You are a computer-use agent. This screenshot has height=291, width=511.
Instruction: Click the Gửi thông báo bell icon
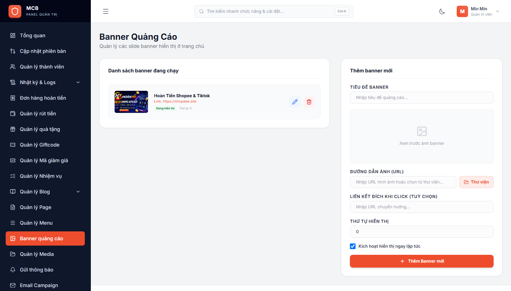13,270
